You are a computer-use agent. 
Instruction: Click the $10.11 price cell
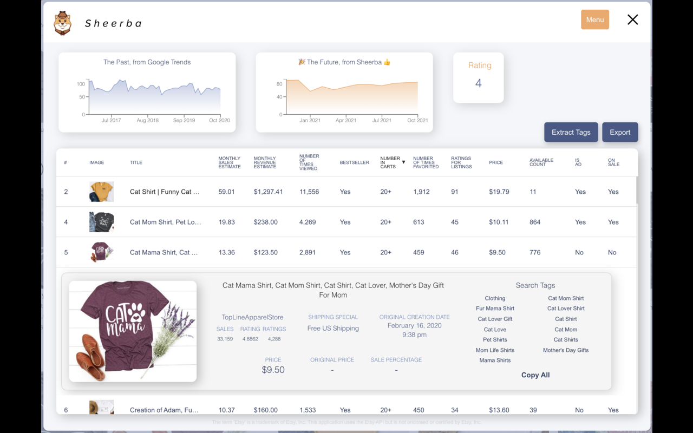point(499,222)
